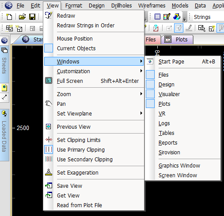Click the Set Exaggeration icon

[49, 172]
